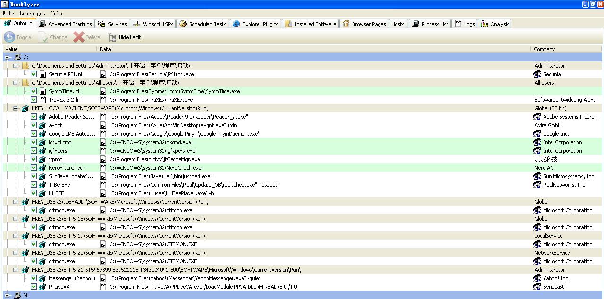The image size is (604, 299).
Task: Uncheck the PPLiveVA autorun entry
Action: click(x=34, y=287)
